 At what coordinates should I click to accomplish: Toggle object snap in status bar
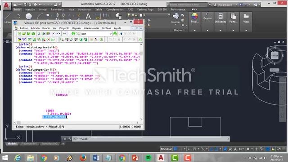[216, 149]
